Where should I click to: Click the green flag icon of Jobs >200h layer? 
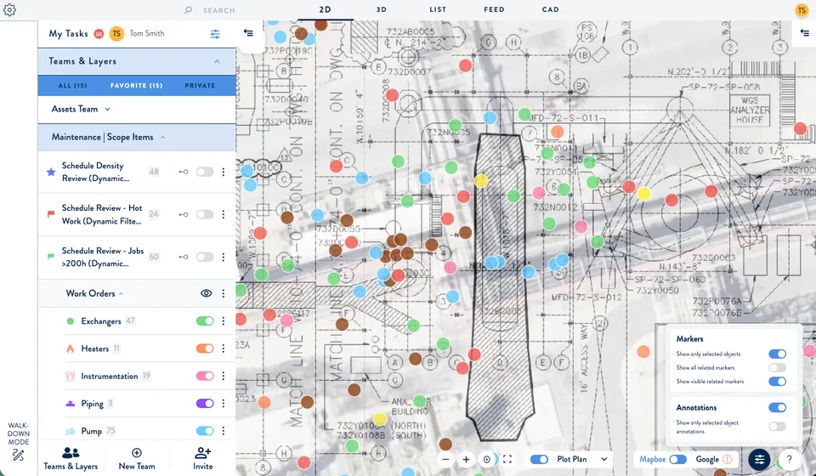[x=51, y=257]
